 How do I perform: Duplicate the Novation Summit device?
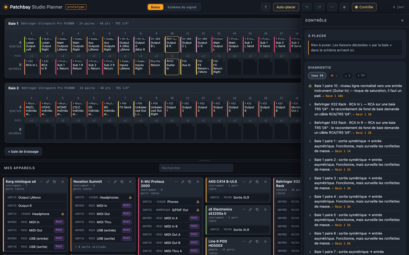pos(122,182)
